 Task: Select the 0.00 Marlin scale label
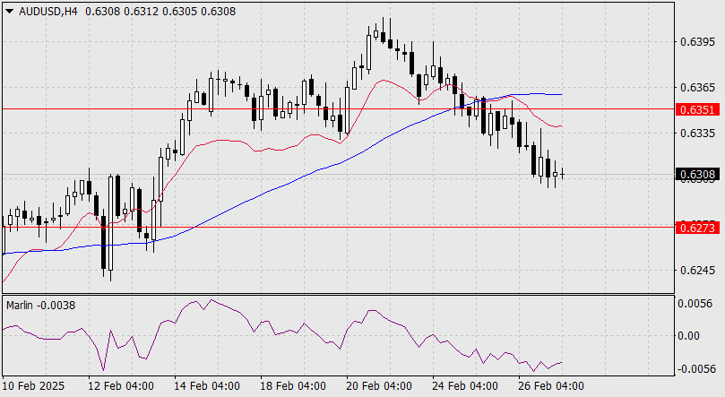[x=688, y=336]
